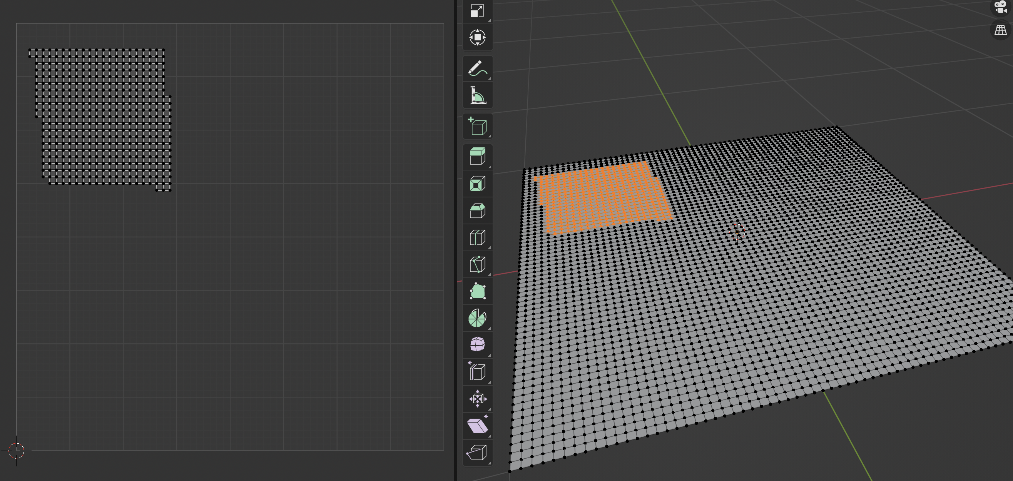Activate the Edge Slide tool
The height and width of the screenshot is (481, 1013).
[477, 372]
